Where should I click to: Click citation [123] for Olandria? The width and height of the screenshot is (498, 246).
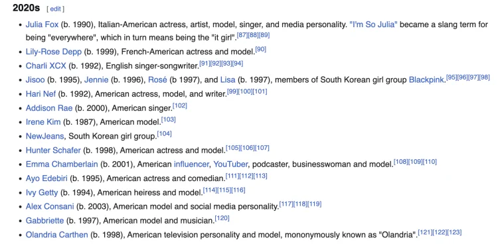click(x=454, y=232)
